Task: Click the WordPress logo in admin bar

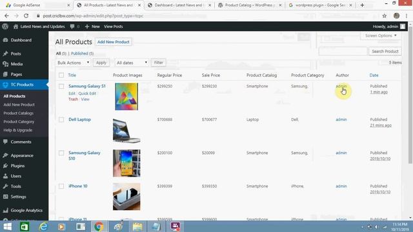Action: (5, 26)
